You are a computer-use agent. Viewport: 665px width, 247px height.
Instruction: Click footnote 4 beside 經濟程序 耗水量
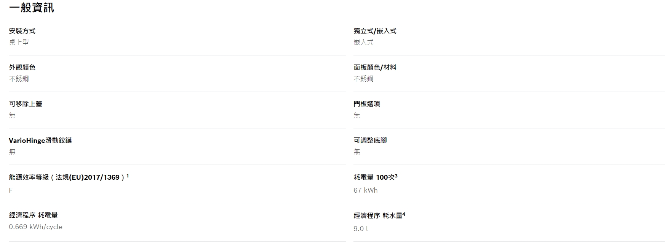tap(404, 214)
